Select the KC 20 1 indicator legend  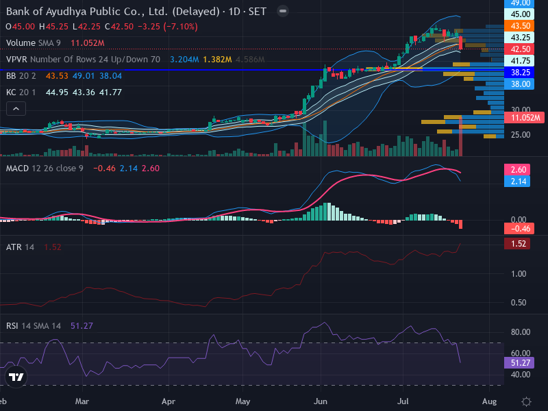pos(21,92)
